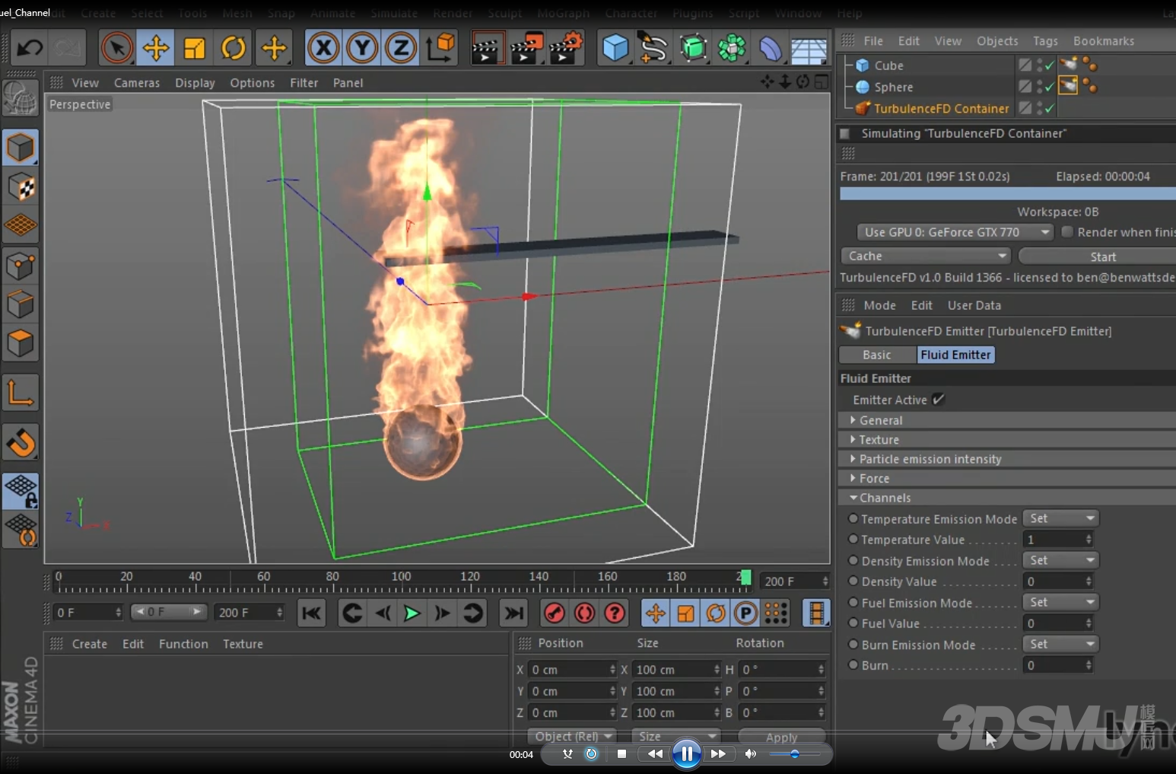Add a Cube primitive object
The image size is (1176, 774).
click(x=615, y=48)
